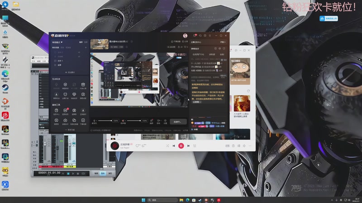Edit the live title using the pencil icon
The width and height of the screenshot is (362, 203).
132,42
